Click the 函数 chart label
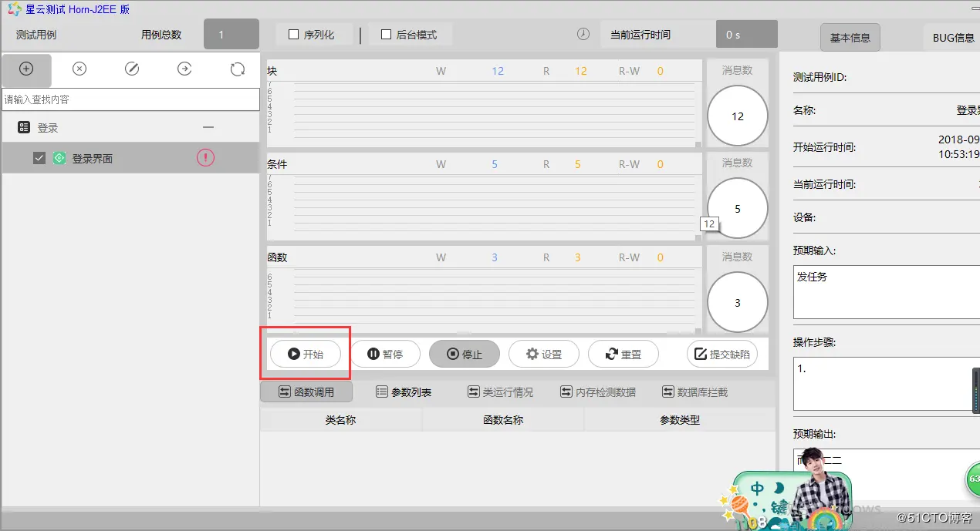980x531 pixels. tap(277, 257)
